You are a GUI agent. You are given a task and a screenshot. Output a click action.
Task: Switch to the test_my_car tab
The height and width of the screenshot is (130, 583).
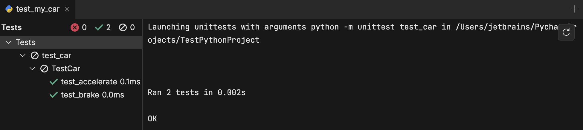click(38, 9)
